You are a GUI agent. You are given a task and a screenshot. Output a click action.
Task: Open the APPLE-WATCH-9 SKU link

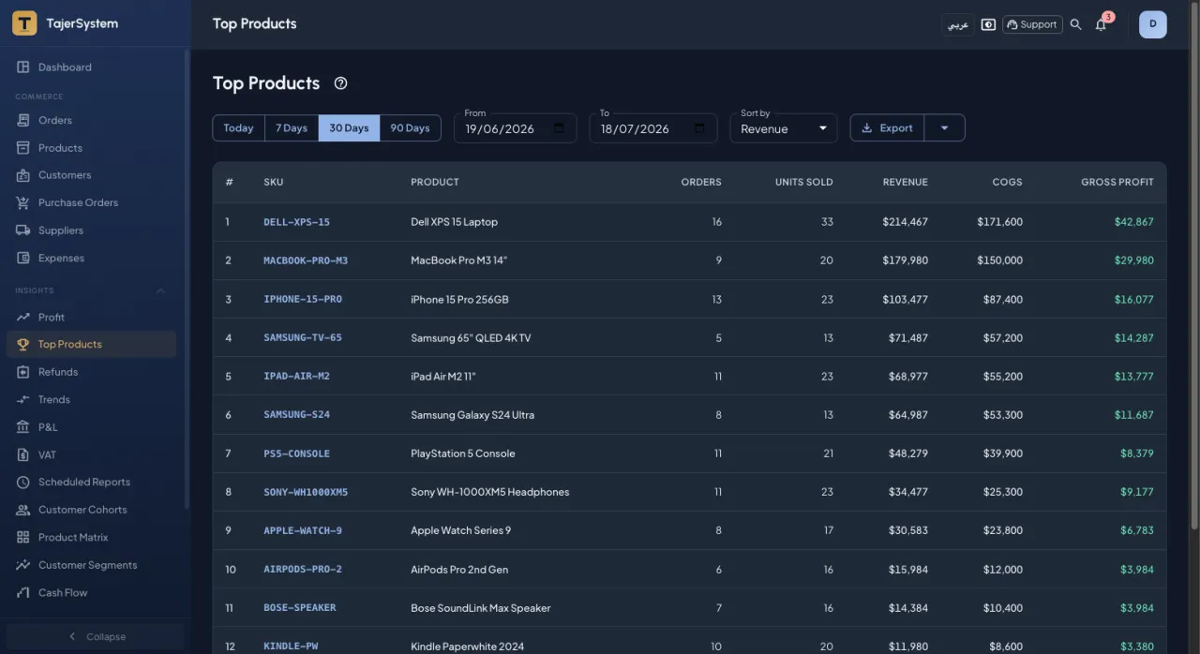coord(303,530)
